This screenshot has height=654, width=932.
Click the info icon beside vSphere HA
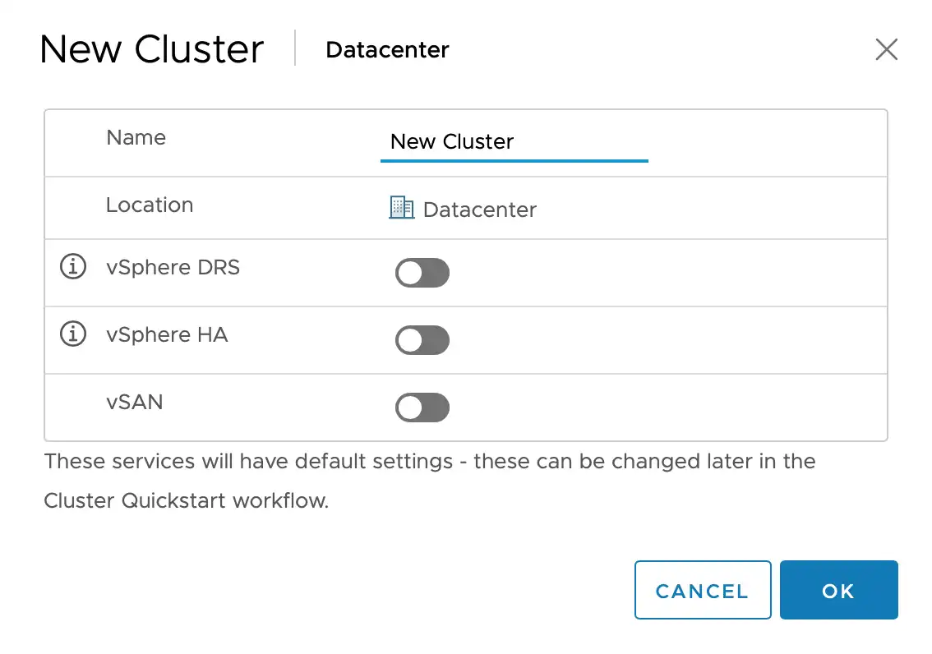pyautogui.click(x=73, y=334)
